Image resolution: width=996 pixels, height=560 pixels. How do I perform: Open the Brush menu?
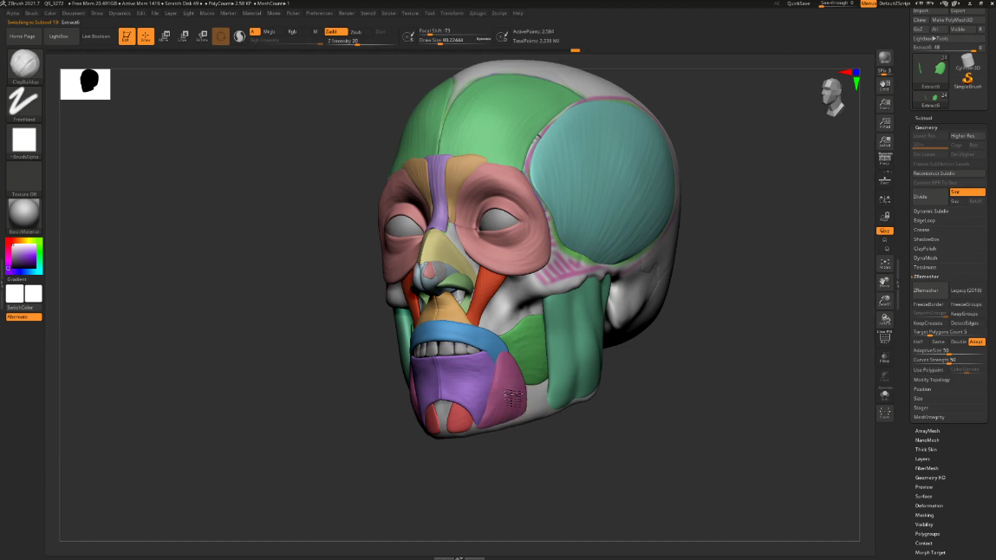(31, 13)
